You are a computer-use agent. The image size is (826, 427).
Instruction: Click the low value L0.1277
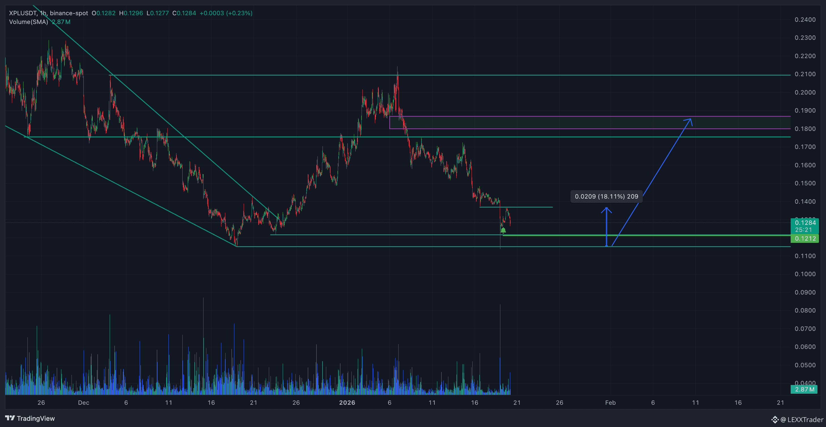coord(158,13)
